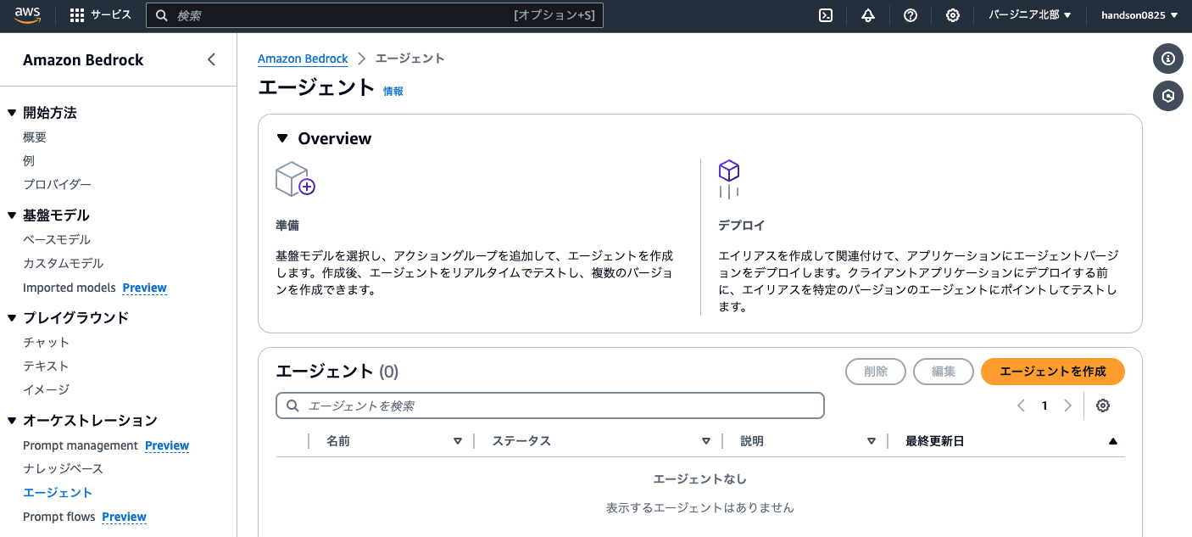Sort by the 説明 column arrow
1192x537 pixels.
(872, 441)
